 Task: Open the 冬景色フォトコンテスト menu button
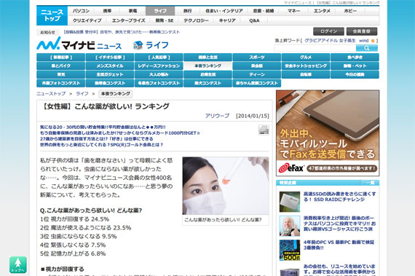[159, 83]
